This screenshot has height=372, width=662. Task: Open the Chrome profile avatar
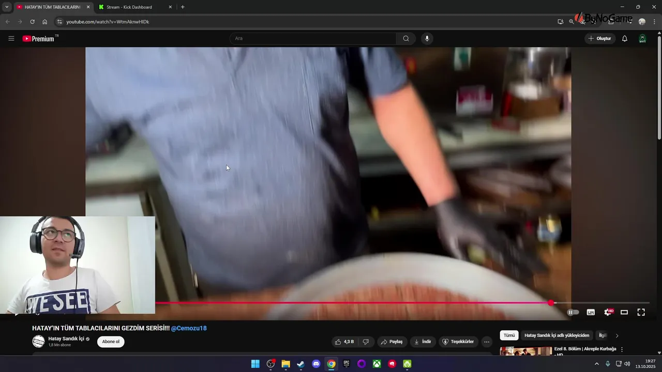click(x=642, y=22)
